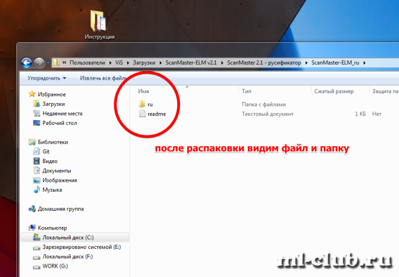This screenshot has width=399, height=277.
Task: Go to Рабочий стол in sidebar
Action: point(59,123)
